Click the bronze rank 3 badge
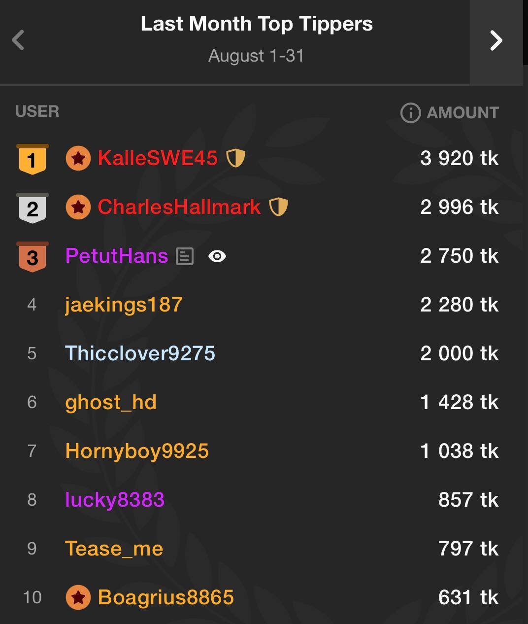 (33, 257)
